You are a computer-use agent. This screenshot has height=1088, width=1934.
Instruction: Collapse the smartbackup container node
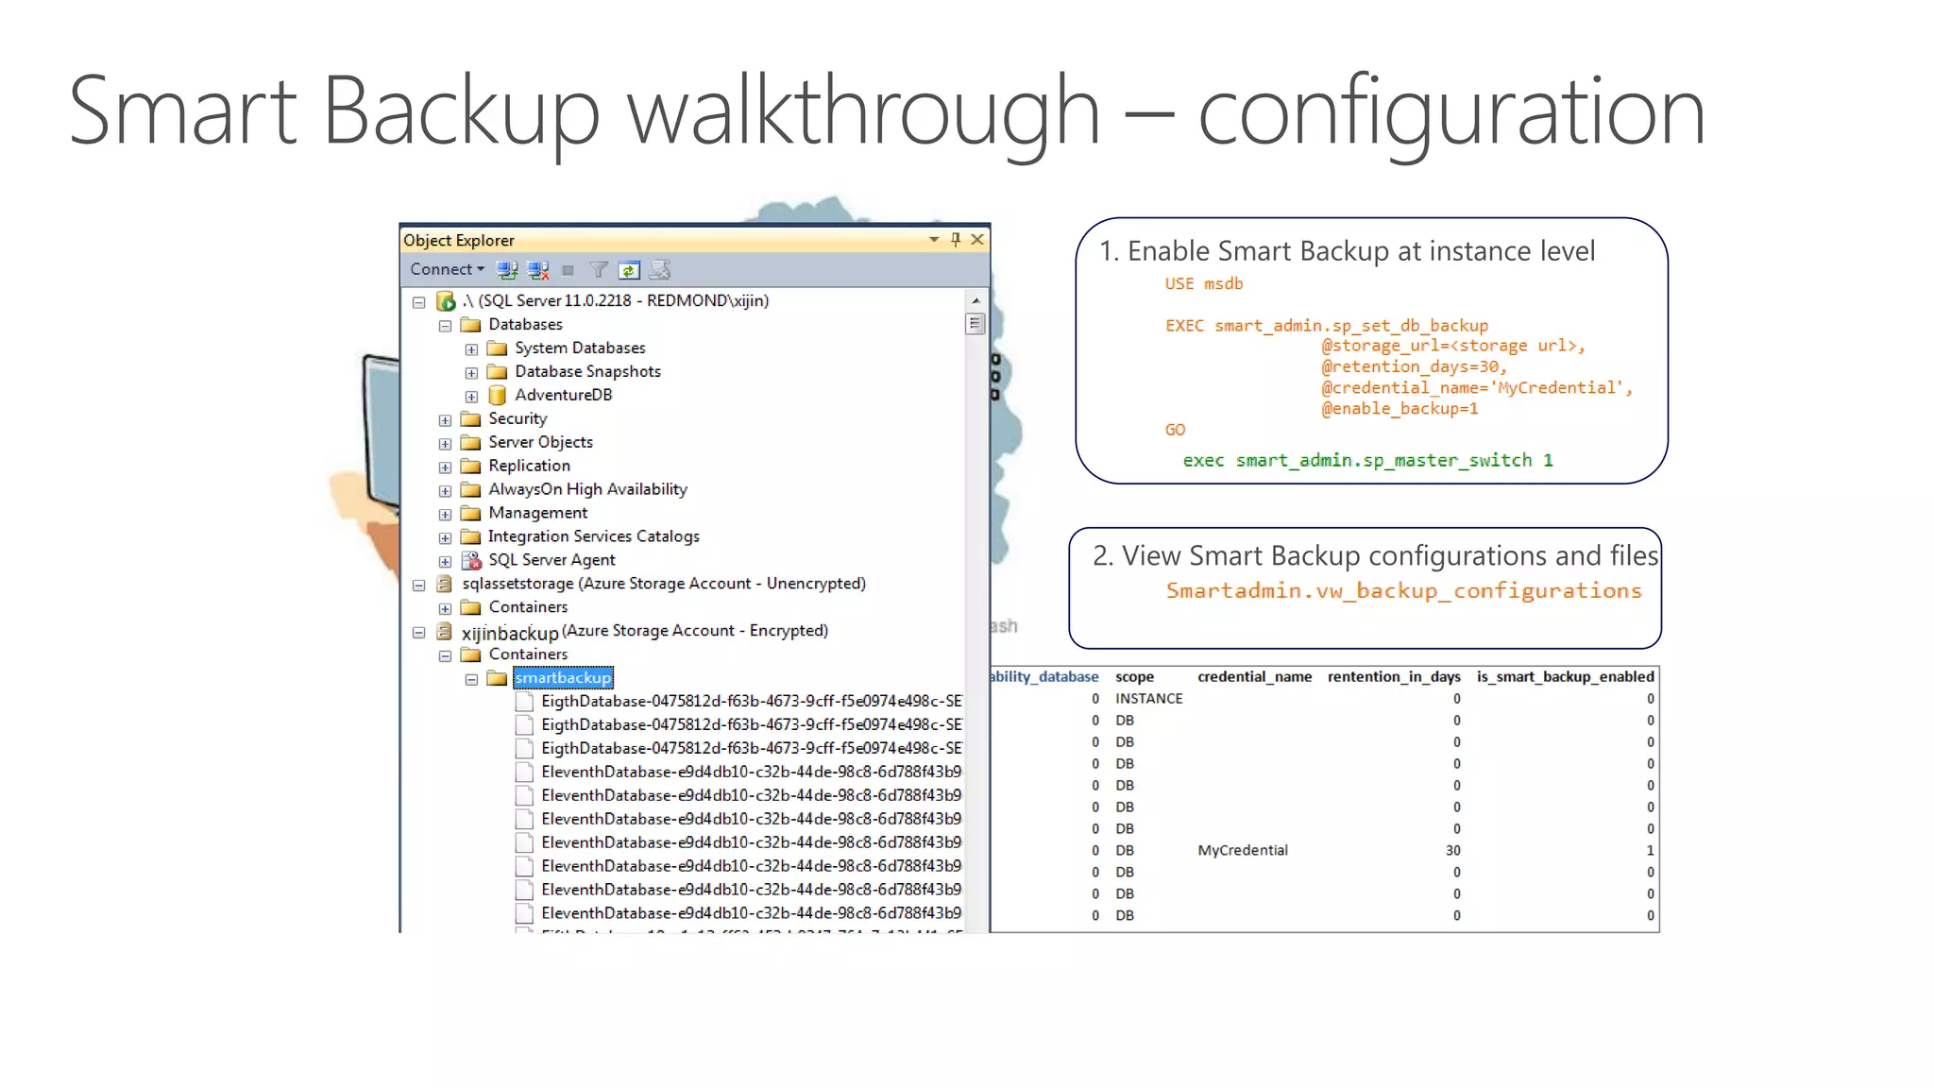[471, 679]
